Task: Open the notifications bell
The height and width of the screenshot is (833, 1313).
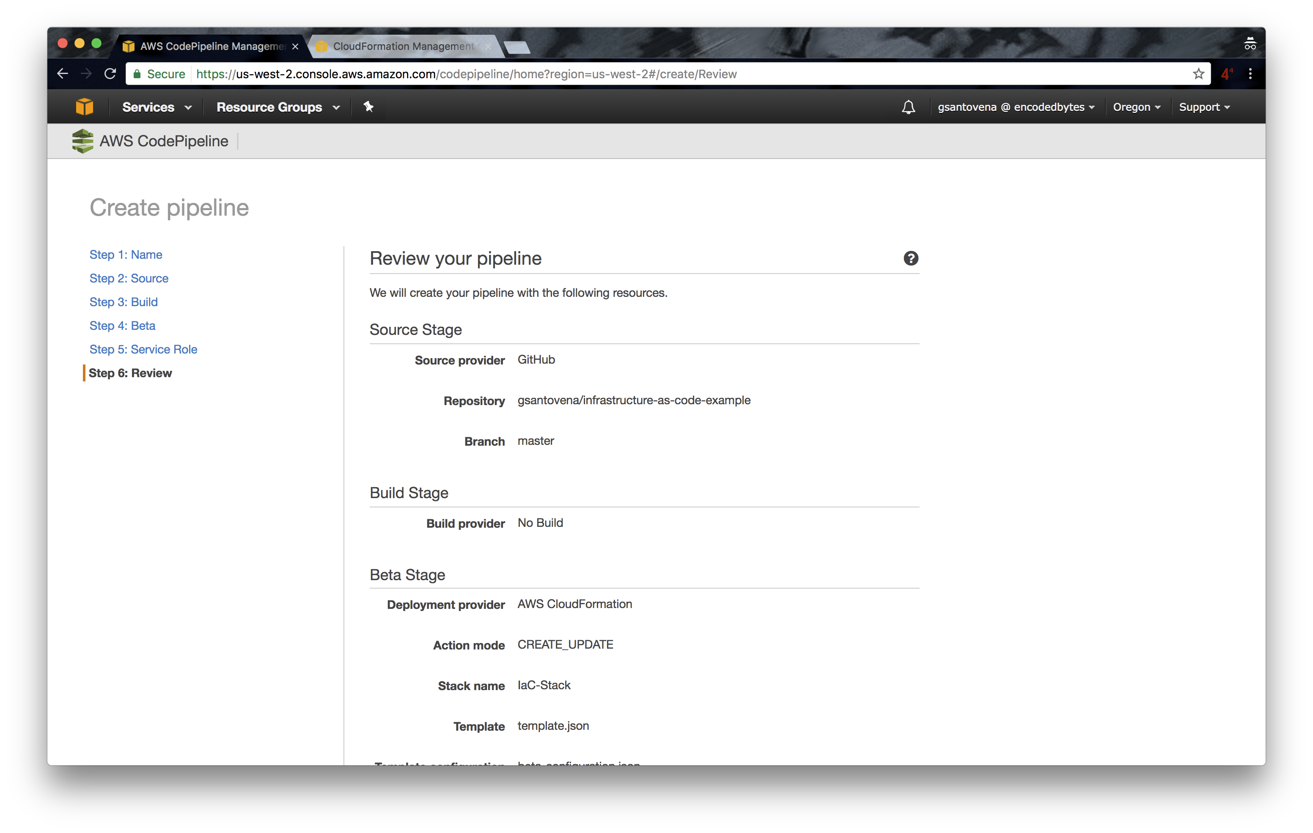Action: coord(908,107)
